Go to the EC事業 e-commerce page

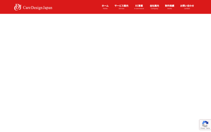pyautogui.click(x=139, y=7)
